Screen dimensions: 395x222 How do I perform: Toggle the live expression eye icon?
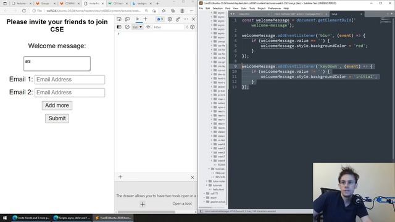(148, 27)
